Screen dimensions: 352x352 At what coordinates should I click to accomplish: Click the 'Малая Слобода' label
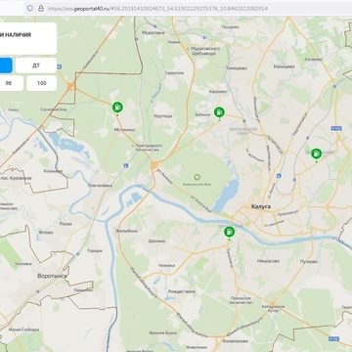click(x=23, y=330)
